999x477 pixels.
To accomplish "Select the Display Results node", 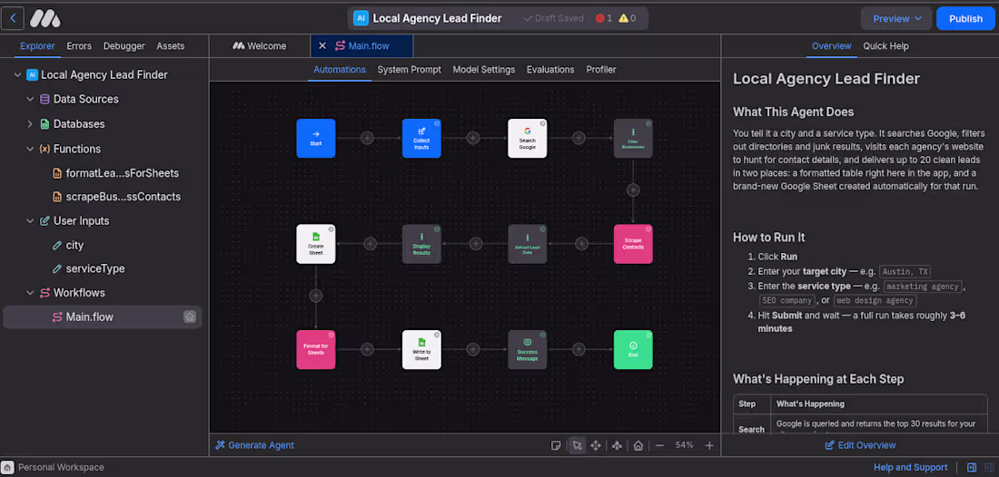I will (x=421, y=244).
